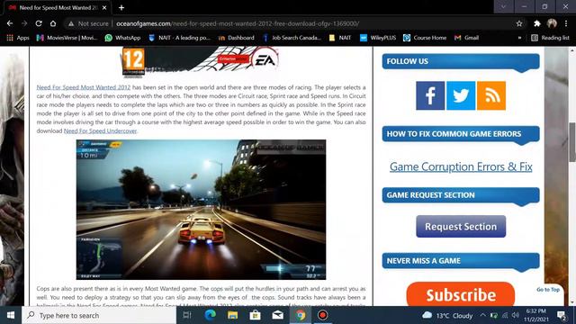The width and height of the screenshot is (576, 324).
Task: Open the tab search dropdown arrow
Action: 503,6
